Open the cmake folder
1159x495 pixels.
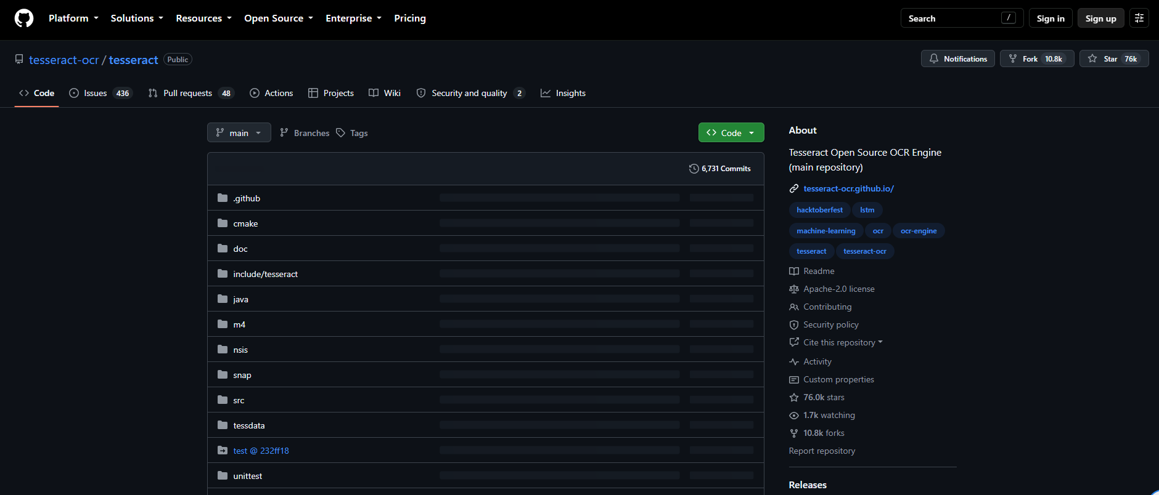click(245, 223)
